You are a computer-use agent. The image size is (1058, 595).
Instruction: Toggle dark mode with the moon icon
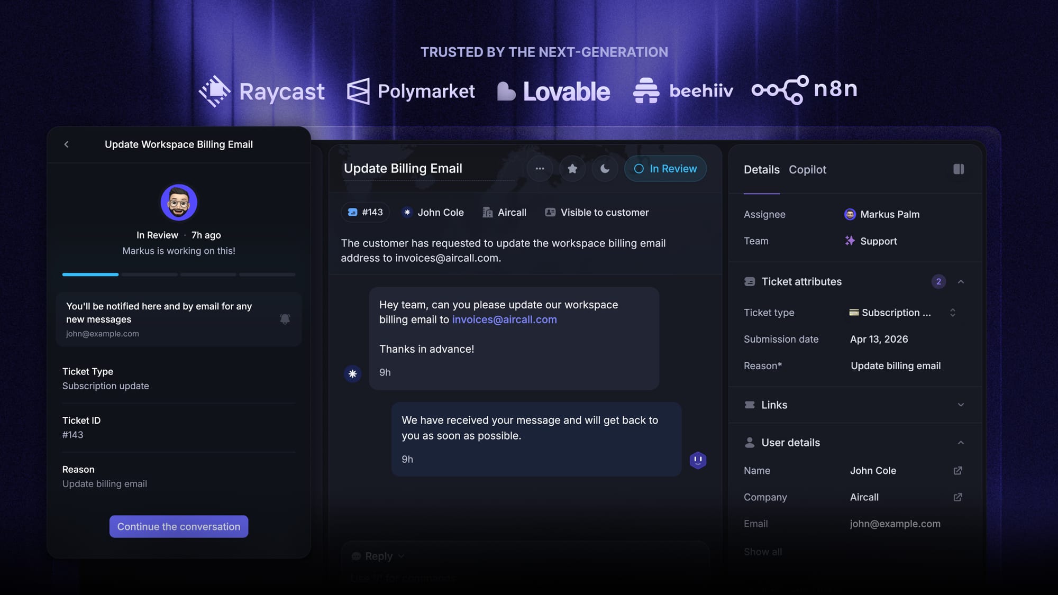pos(605,168)
